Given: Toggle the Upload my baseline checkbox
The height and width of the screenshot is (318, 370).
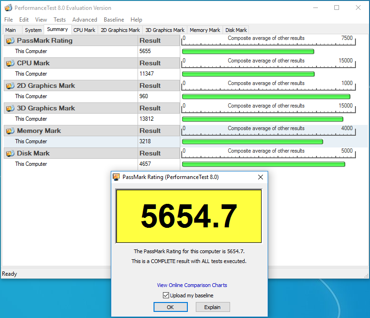Looking at the screenshot, I should (x=166, y=295).
